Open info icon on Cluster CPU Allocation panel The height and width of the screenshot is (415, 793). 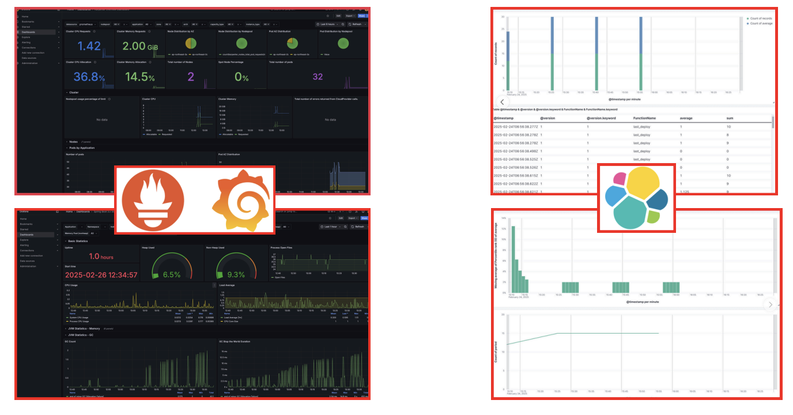tap(95, 62)
